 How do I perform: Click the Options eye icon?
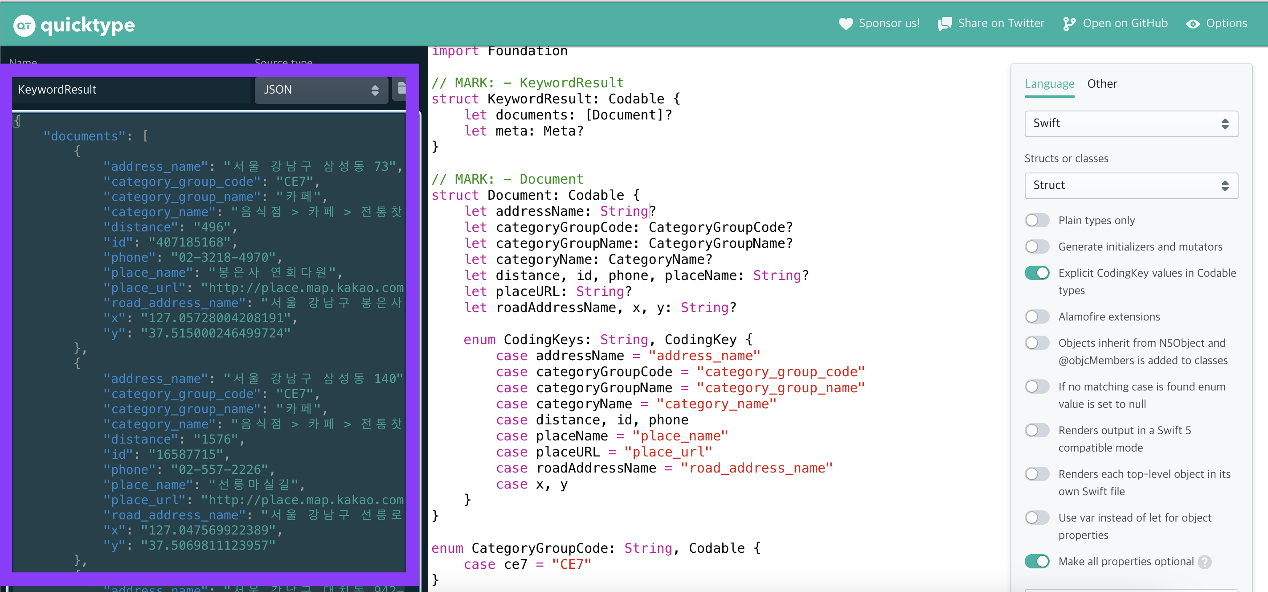point(1193,24)
